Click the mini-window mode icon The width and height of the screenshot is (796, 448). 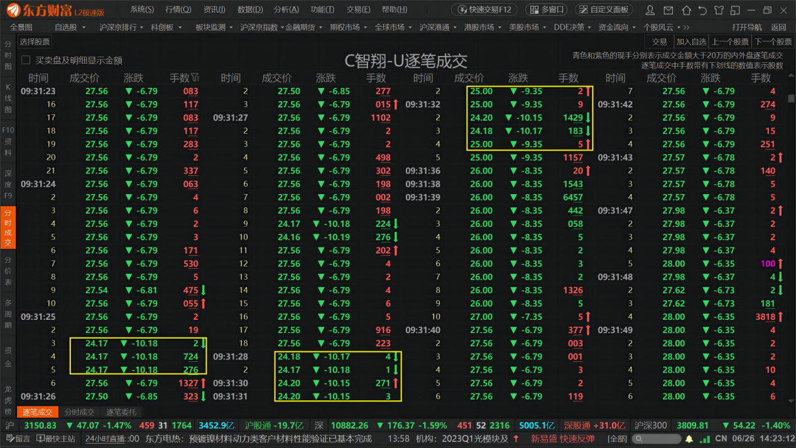click(735, 10)
